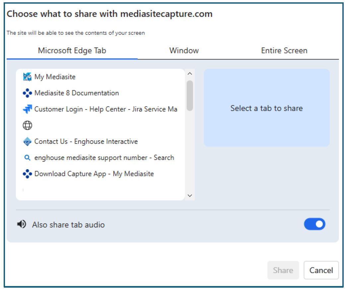Click the globe icon of untitled tab
Image resolution: width=348 pixels, height=289 pixels.
pos(27,125)
